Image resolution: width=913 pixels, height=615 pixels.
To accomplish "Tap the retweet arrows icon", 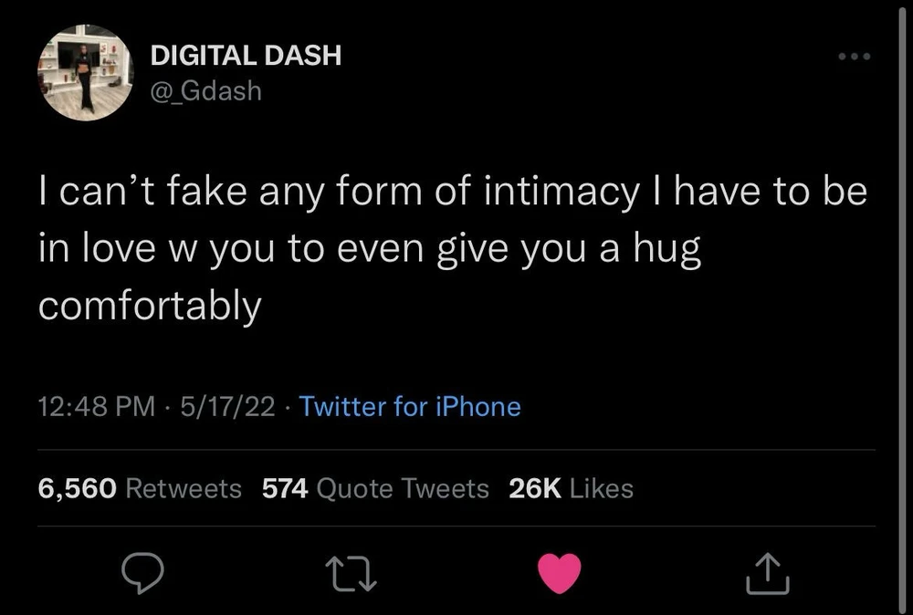I will click(x=352, y=574).
